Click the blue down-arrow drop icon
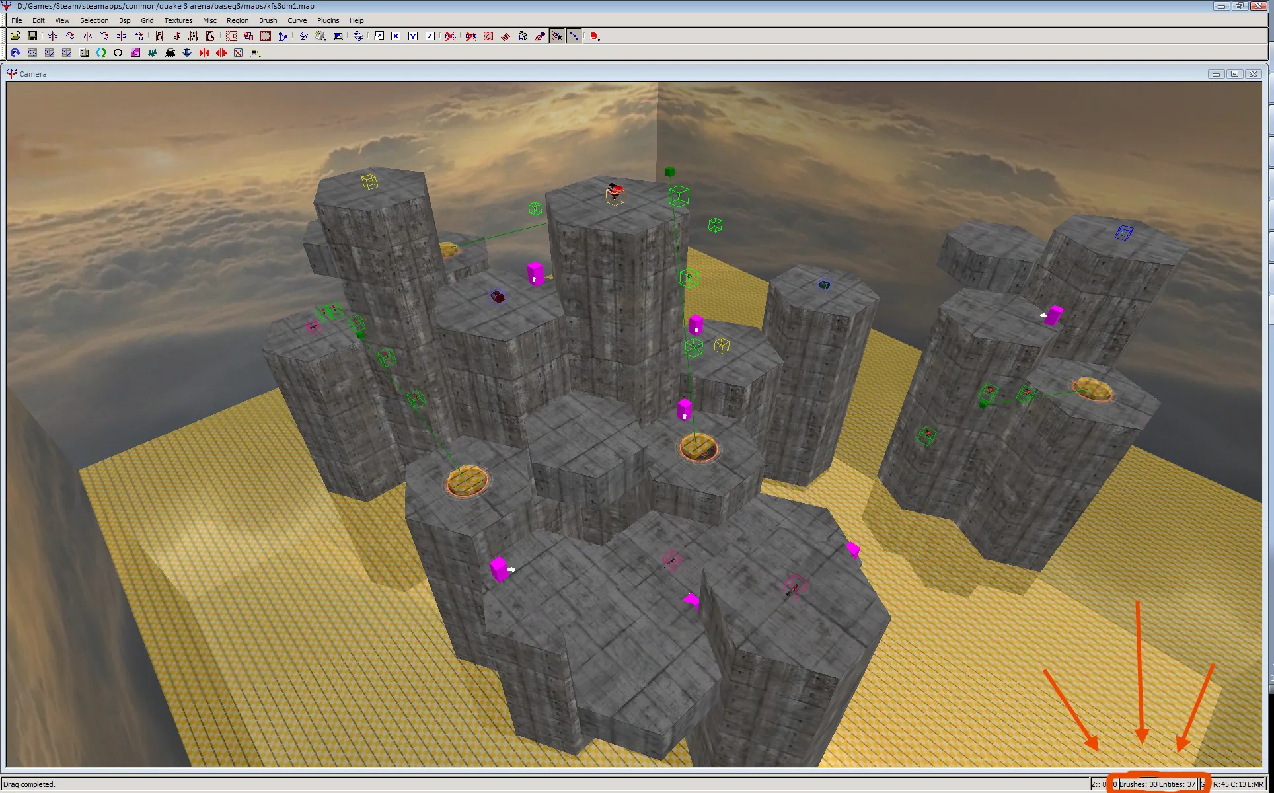The image size is (1274, 793). (187, 53)
